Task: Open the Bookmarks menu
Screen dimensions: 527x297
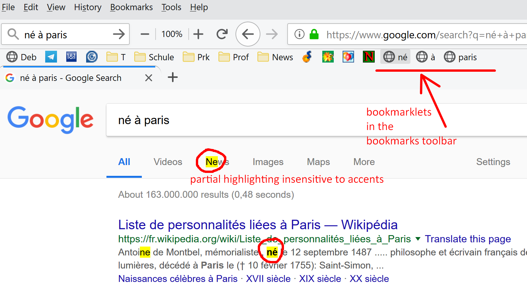Action: [x=131, y=7]
